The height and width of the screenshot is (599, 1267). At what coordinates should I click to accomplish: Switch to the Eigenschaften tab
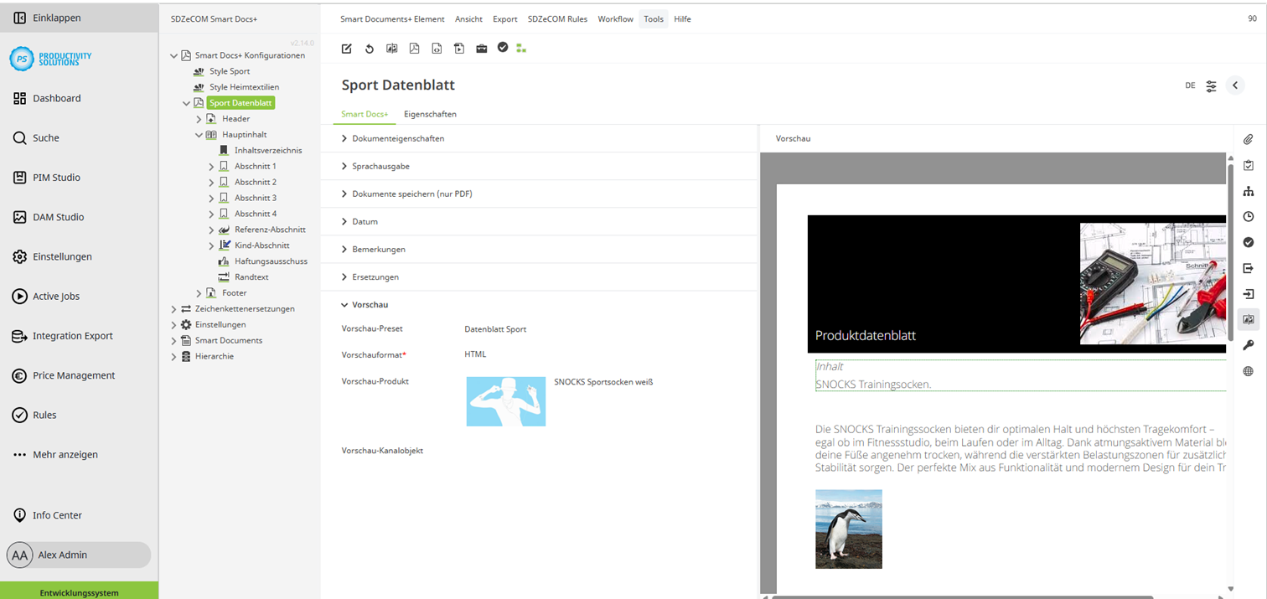(430, 114)
